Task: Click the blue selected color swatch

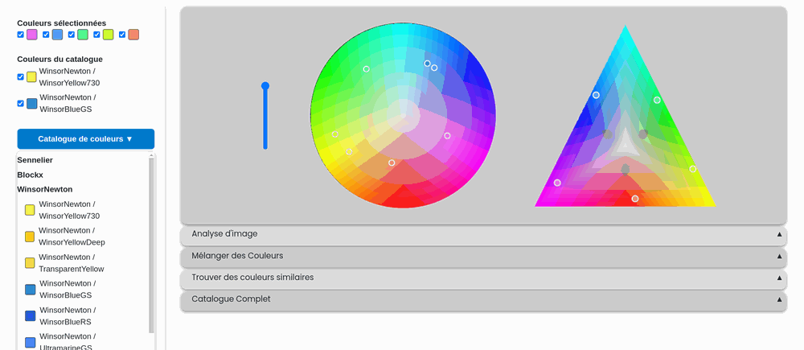Action: (57, 35)
